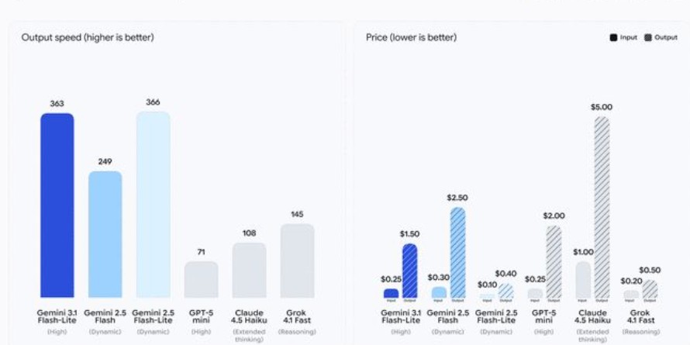This screenshot has width=690, height=345.
Task: Click the gray Output legend swatch
Action: (648, 37)
